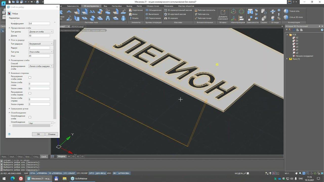324x182 pixels.
Task: Open the Windows Start menu
Action: (x=4, y=178)
